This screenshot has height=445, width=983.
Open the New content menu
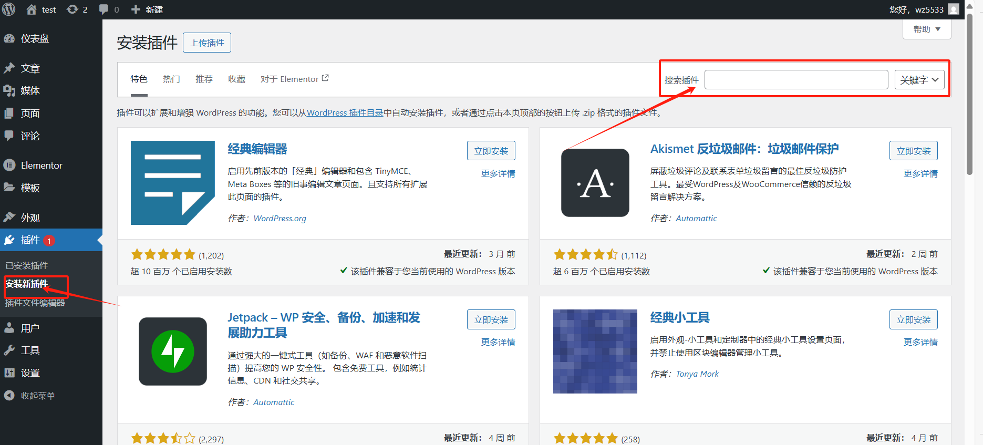[147, 9]
